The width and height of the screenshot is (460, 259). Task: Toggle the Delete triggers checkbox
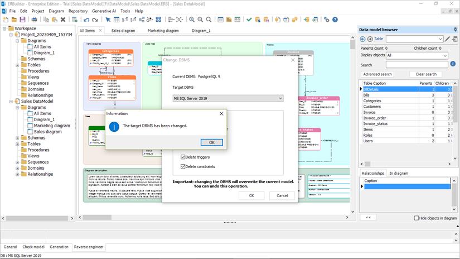pyautogui.click(x=183, y=157)
